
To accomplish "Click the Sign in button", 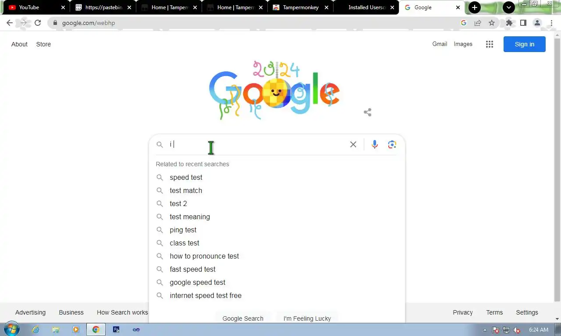I will 525,44.
